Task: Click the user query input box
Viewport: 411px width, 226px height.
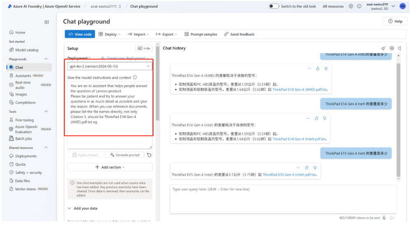Action: (283, 199)
